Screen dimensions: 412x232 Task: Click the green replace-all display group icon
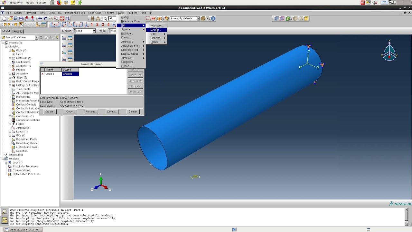click(x=288, y=18)
